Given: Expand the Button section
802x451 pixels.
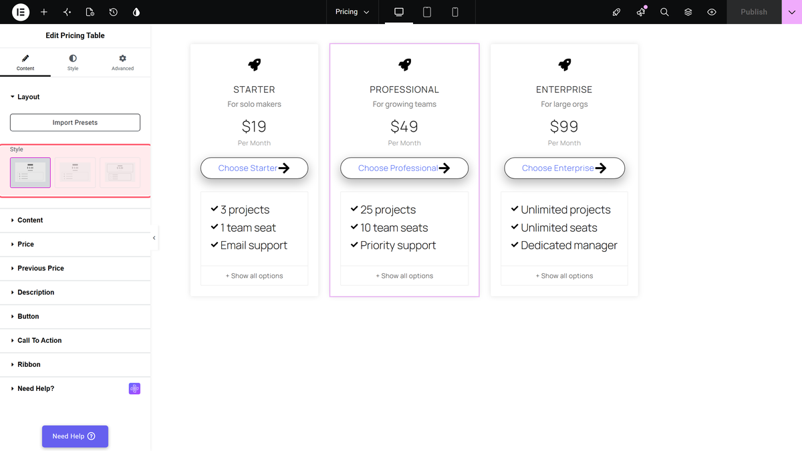Looking at the screenshot, I should (x=75, y=317).
